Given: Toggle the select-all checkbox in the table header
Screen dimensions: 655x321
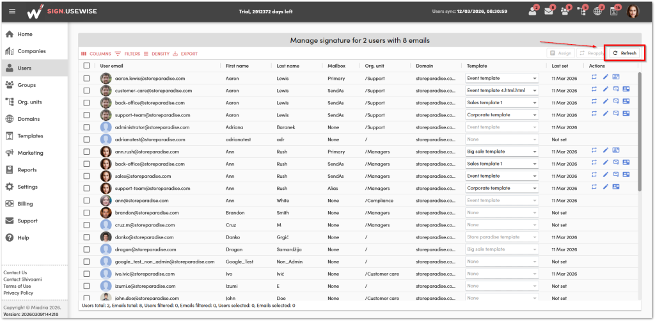Looking at the screenshot, I should click(x=87, y=66).
